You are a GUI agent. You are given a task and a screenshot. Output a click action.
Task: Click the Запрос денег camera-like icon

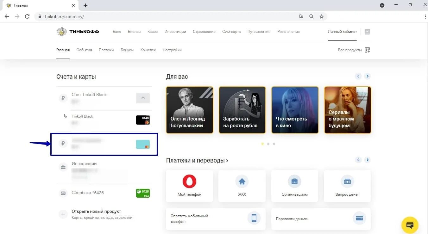[347, 182]
